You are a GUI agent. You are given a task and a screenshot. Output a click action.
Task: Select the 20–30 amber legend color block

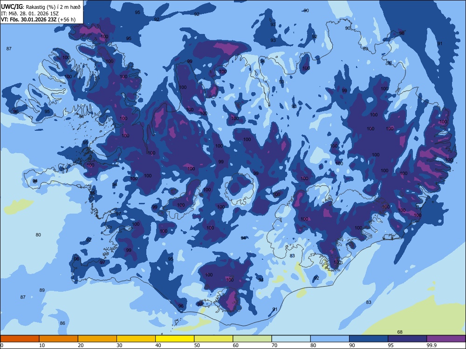[97, 339]
